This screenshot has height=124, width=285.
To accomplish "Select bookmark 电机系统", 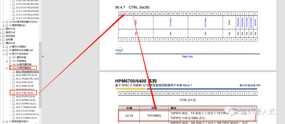I will (x=10, y=36).
